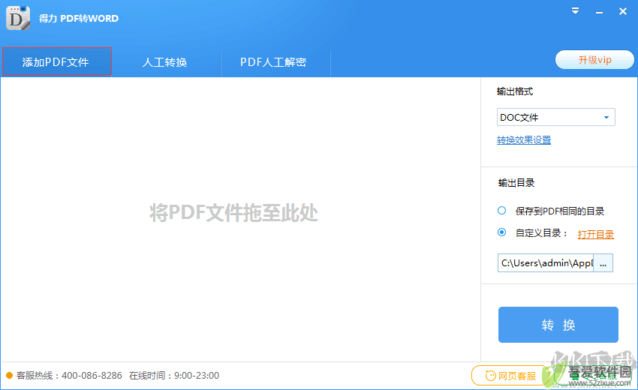Click the 在线时间 9:00-23:00 text
Viewport: 638px width, 390px height.
[174, 375]
